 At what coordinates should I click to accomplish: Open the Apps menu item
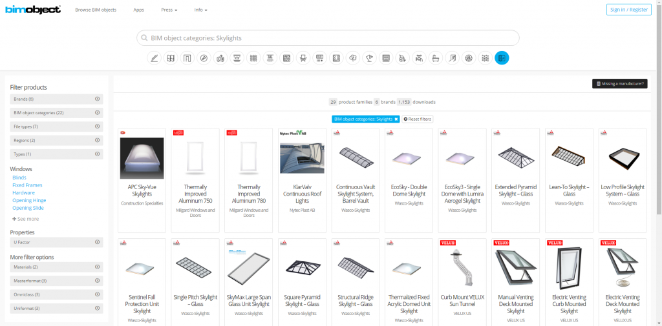(x=138, y=10)
